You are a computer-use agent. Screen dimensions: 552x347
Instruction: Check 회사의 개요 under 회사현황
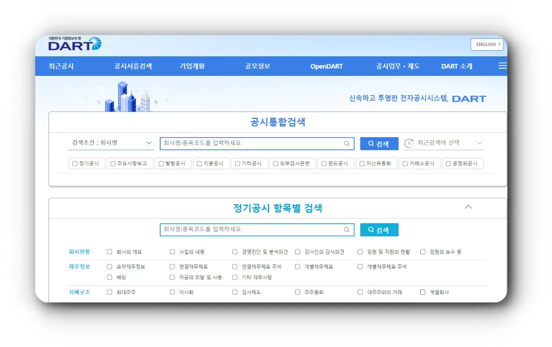pyautogui.click(x=109, y=251)
